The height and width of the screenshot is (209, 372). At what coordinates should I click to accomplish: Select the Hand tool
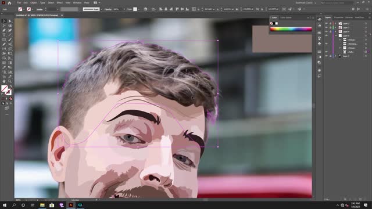click(x=4, y=81)
